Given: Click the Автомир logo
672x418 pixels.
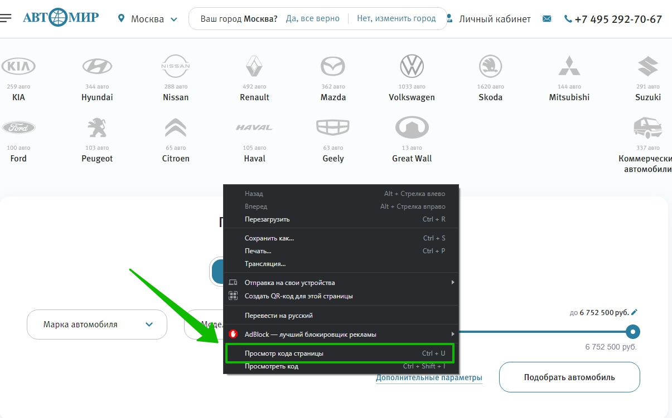Looking at the screenshot, I should [61, 18].
